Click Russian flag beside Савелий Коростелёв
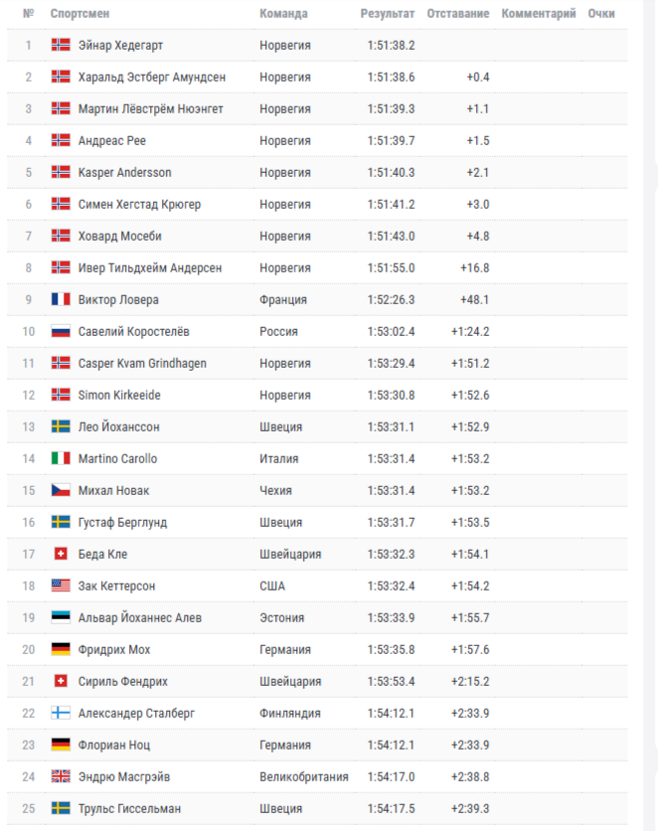 point(61,332)
